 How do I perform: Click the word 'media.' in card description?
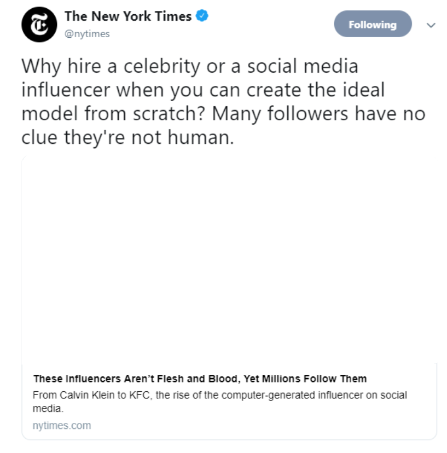pos(48,409)
